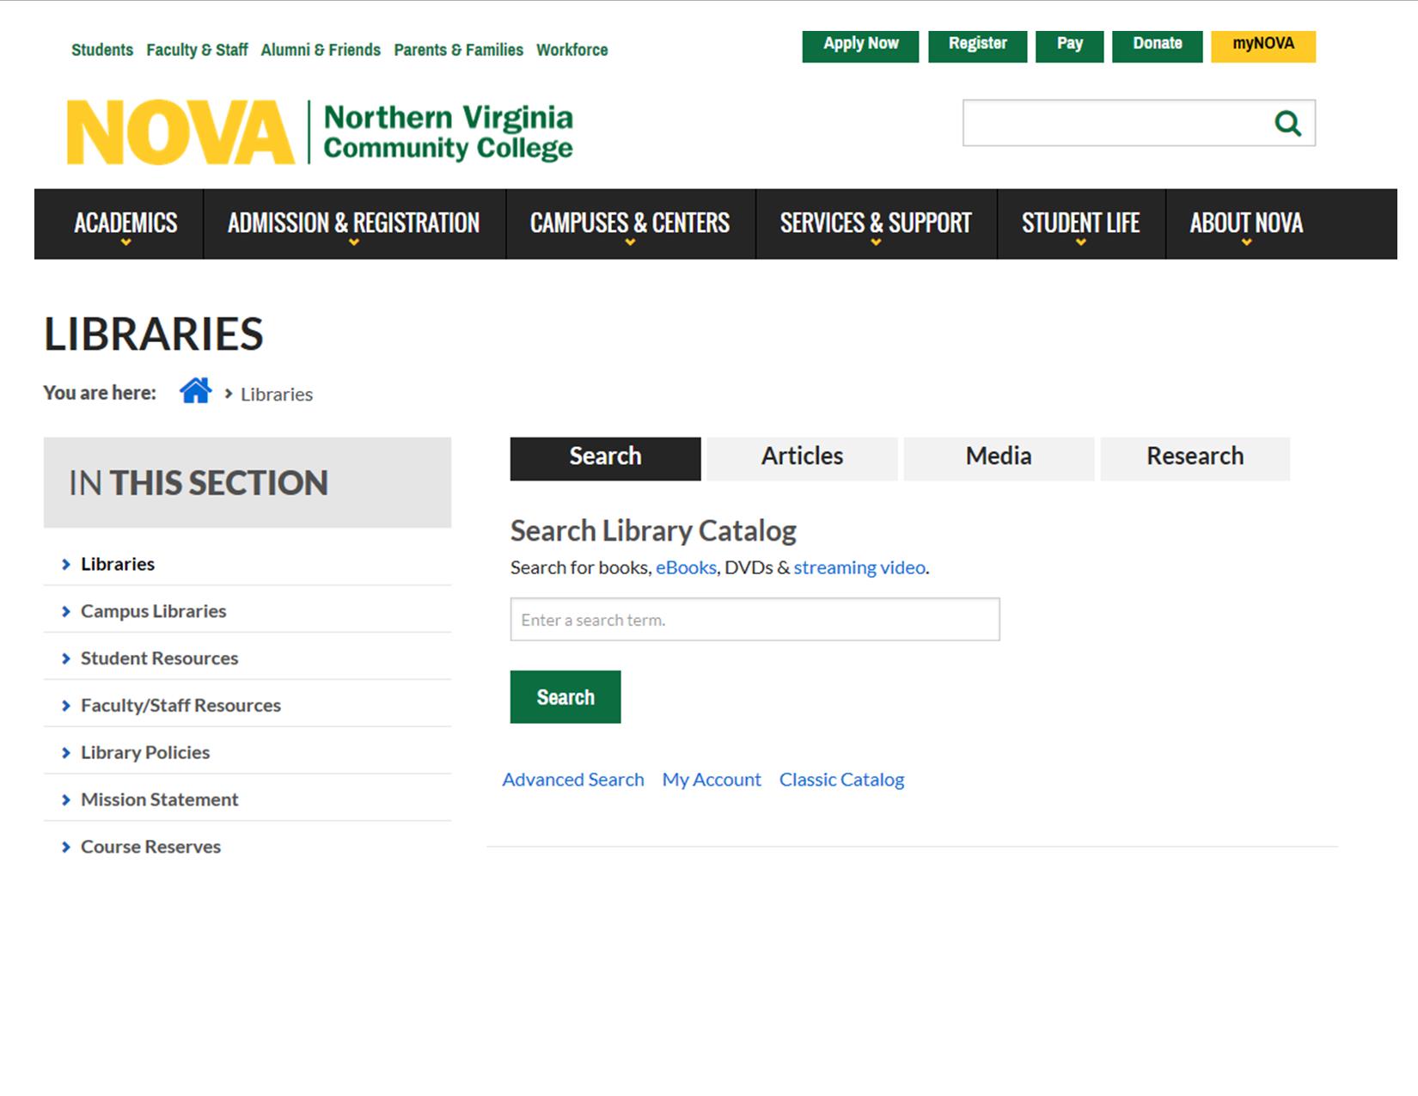Open the myNOVA portal button
Screen dimensions: 1418x1096
click(x=1263, y=46)
